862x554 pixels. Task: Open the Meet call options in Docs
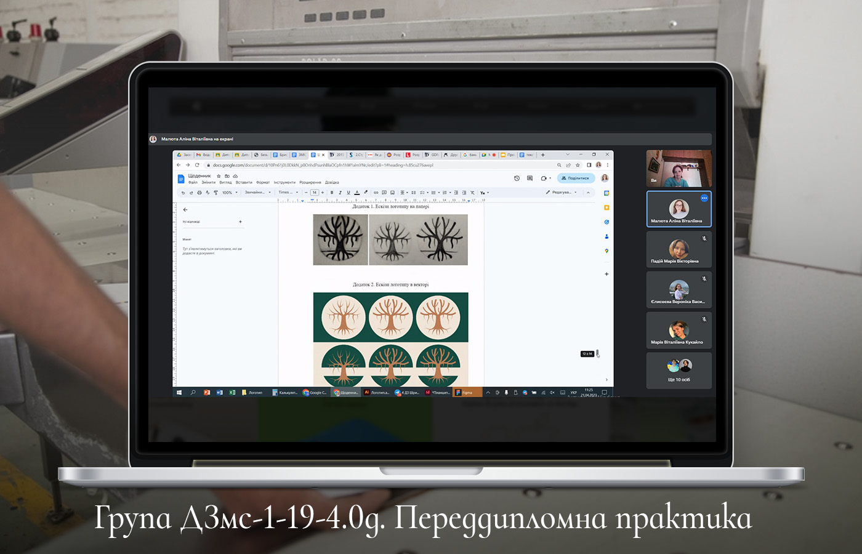pos(545,178)
